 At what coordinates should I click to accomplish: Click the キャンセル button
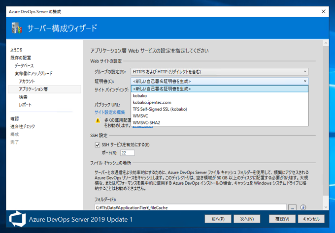[311, 219]
